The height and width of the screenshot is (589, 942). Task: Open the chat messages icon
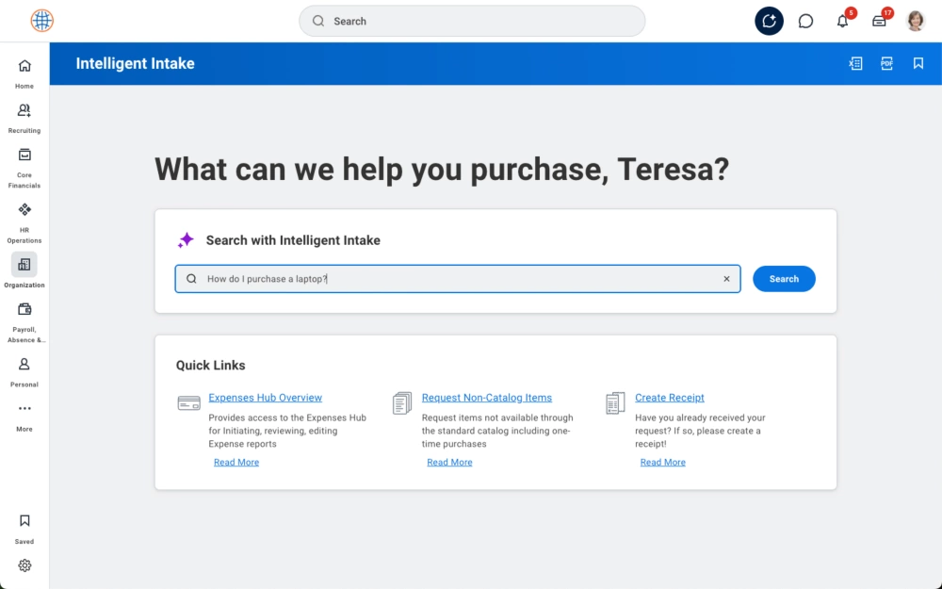tap(805, 21)
